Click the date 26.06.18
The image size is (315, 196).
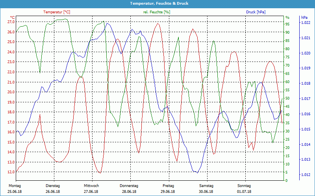pos(53,192)
